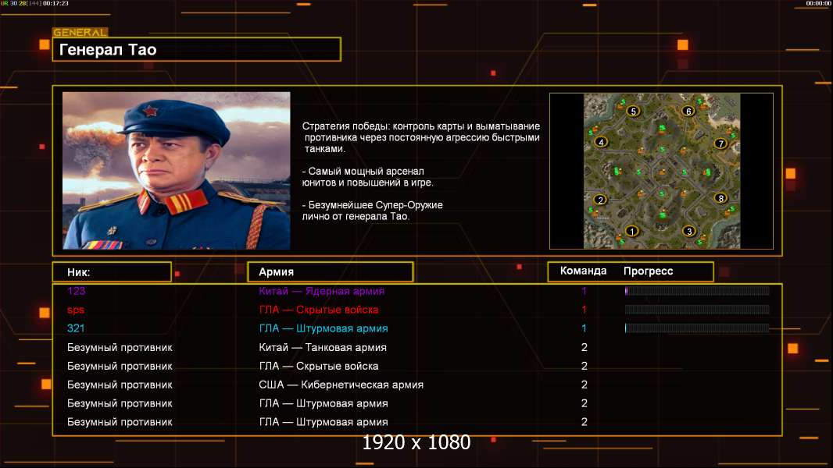Screen dimensions: 833x468
Task: Click start position marker 2 on the minimap
Action: coord(600,200)
